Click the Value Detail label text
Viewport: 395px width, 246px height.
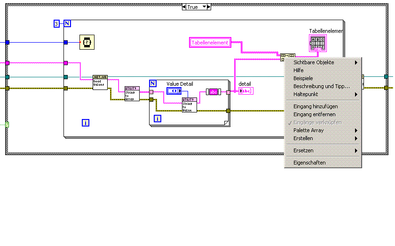coord(180,84)
